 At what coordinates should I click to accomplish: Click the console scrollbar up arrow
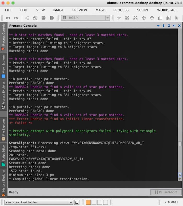pyautogui.click(x=180, y=175)
